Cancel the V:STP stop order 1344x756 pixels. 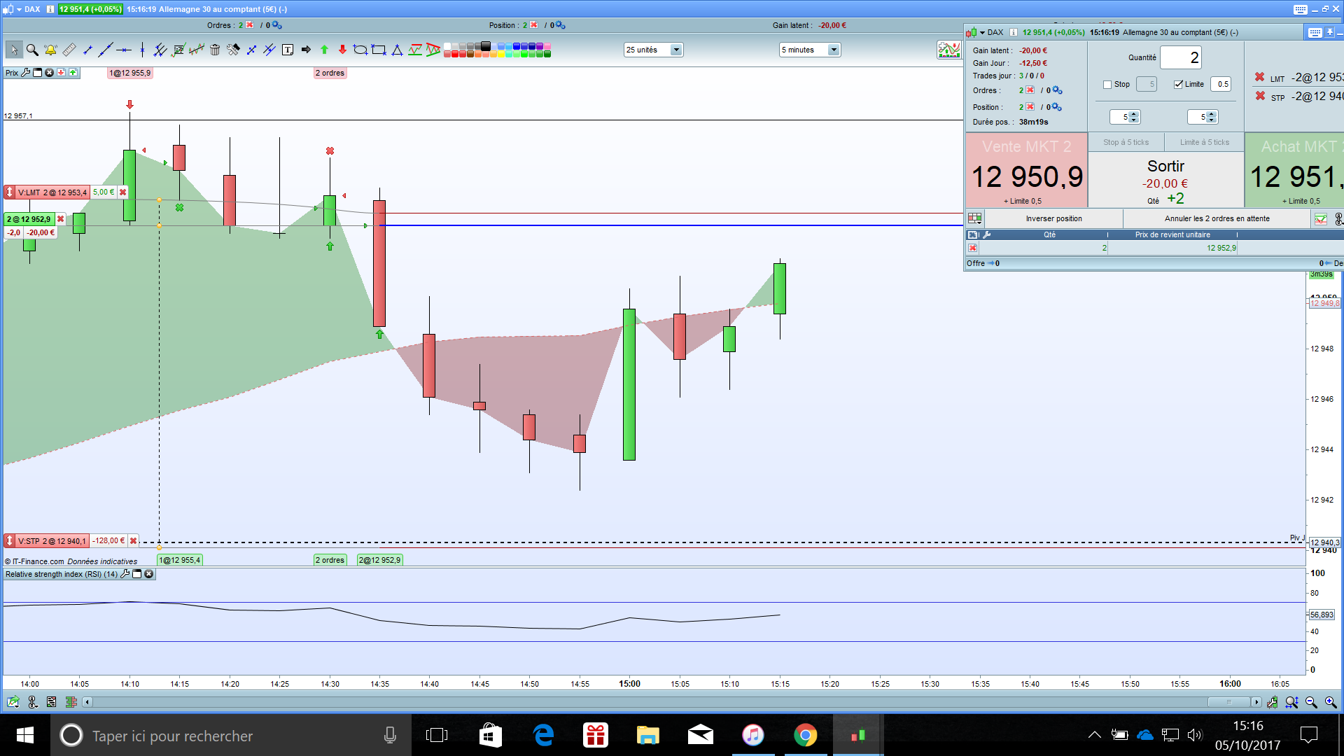pyautogui.click(x=134, y=541)
